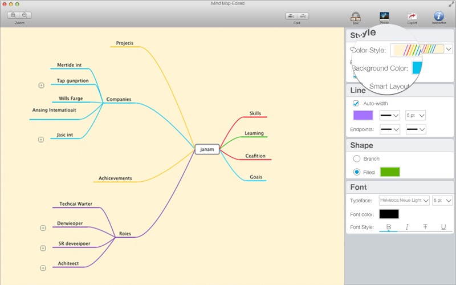
Task: Click the left Fold toolbar icon
Action: 291,16
